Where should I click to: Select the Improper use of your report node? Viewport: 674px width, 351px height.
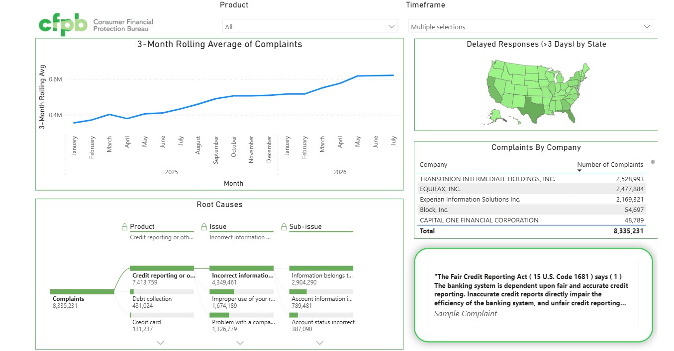pyautogui.click(x=241, y=291)
